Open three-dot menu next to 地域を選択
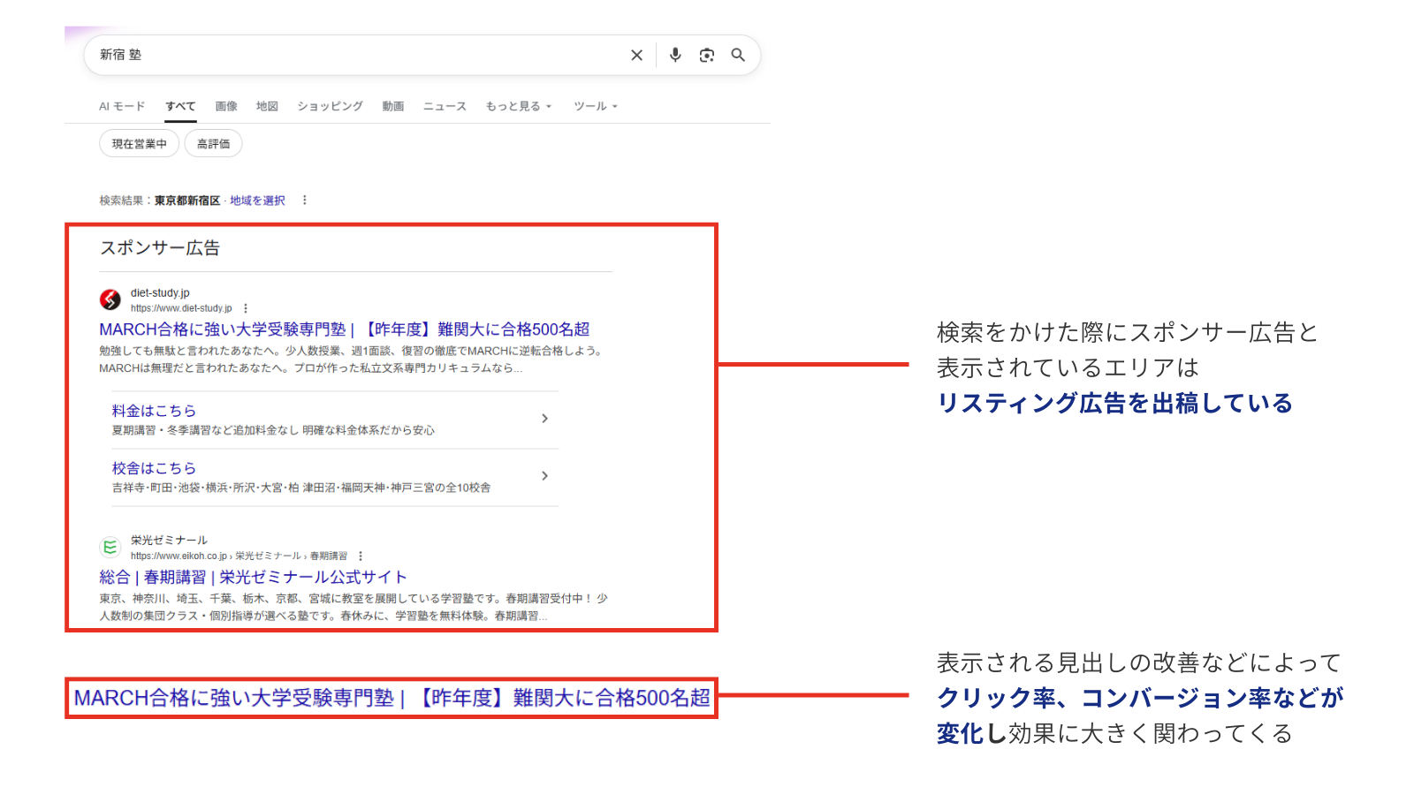The width and height of the screenshot is (1414, 795). tap(305, 201)
